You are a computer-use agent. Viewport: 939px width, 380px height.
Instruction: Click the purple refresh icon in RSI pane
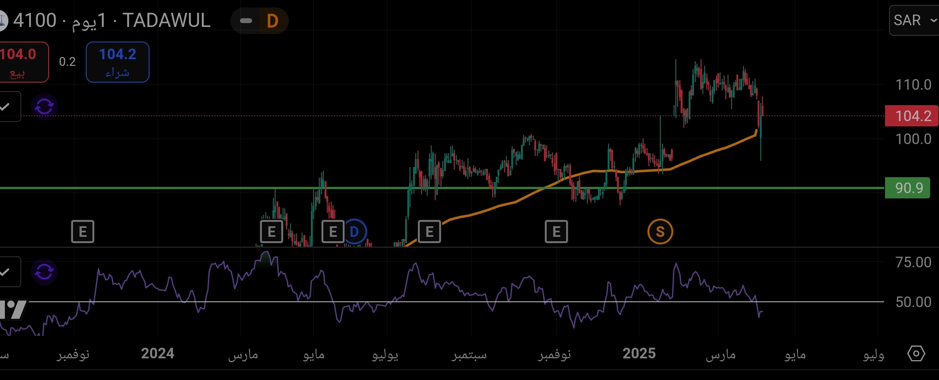(44, 272)
